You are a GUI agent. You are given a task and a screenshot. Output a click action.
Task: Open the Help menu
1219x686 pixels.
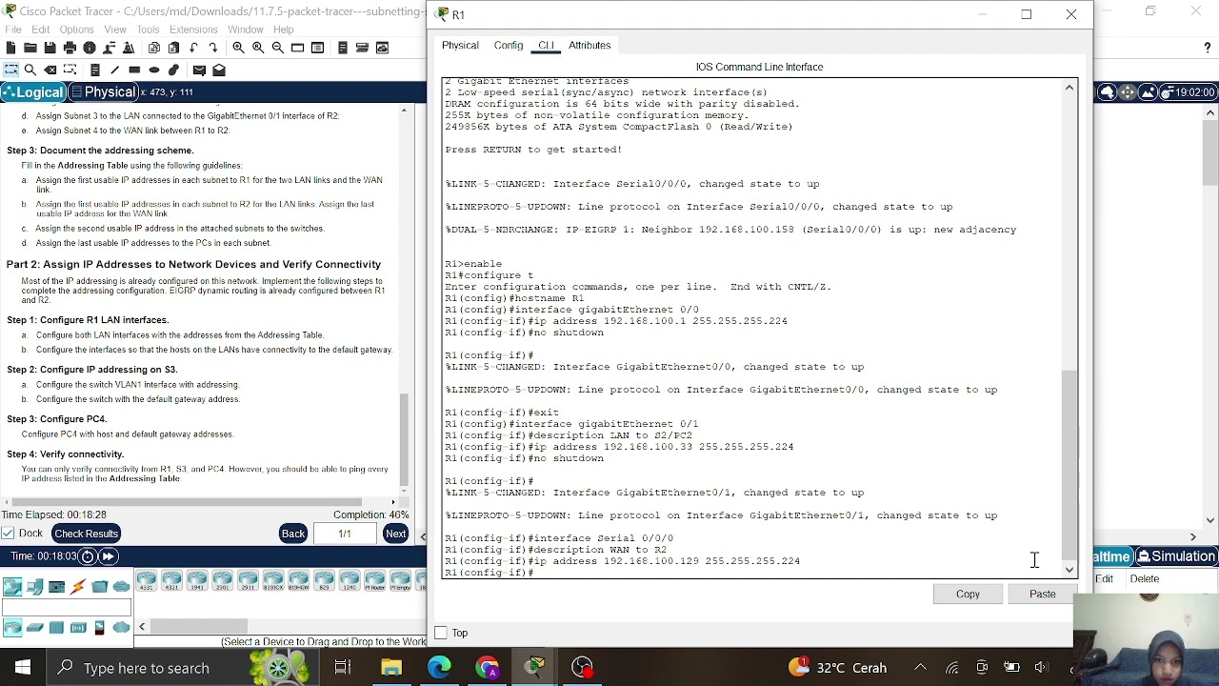(x=283, y=30)
